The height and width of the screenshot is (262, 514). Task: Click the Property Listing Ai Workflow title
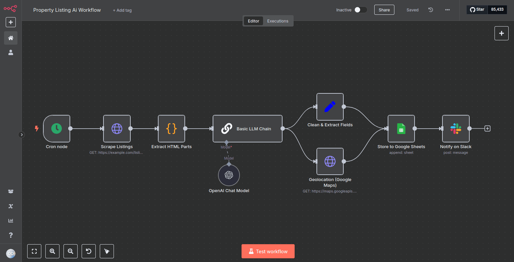point(67,10)
